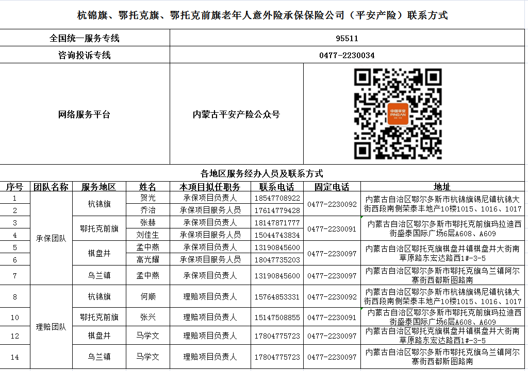Click 马学文 in row number 12
This screenshot has width=528, height=371.
click(148, 335)
